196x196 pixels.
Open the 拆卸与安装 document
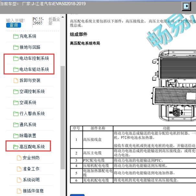[30, 81]
